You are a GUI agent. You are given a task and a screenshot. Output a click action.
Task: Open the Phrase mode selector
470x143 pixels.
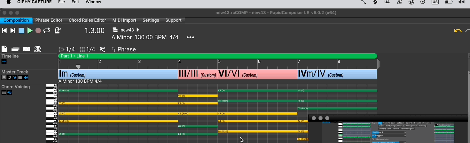coord(123,49)
